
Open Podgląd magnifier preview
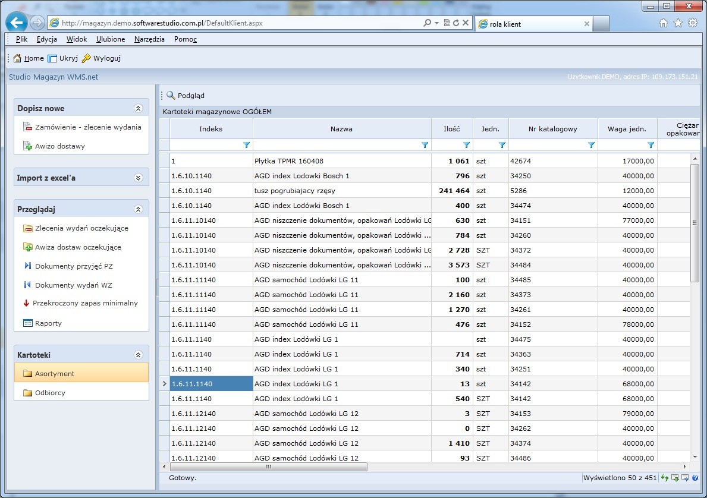tap(171, 95)
